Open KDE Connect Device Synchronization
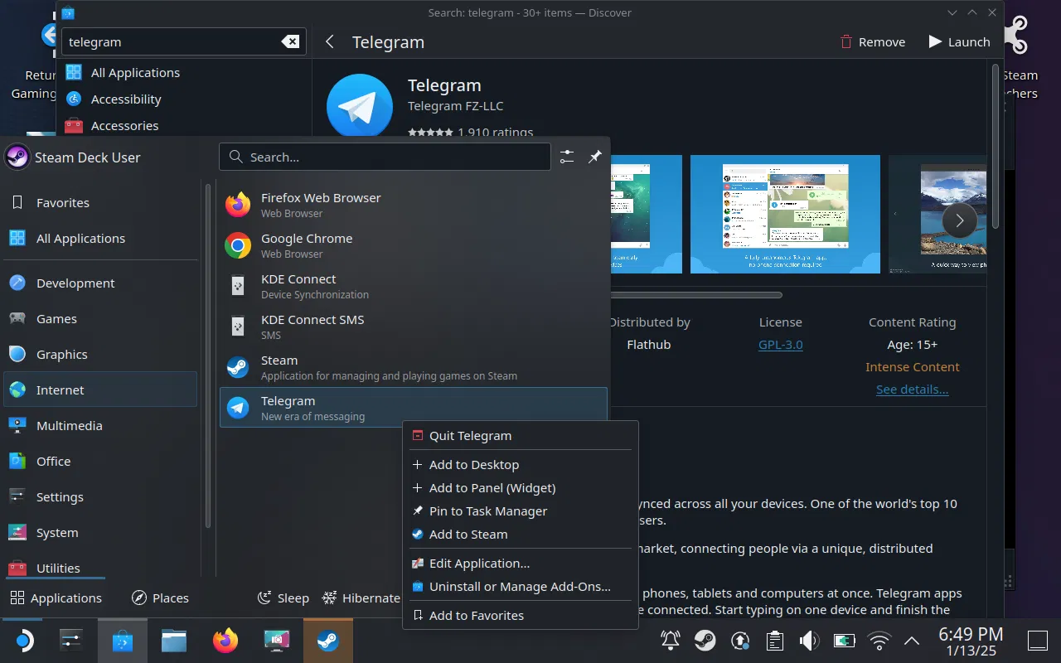The width and height of the screenshot is (1061, 663). click(413, 286)
